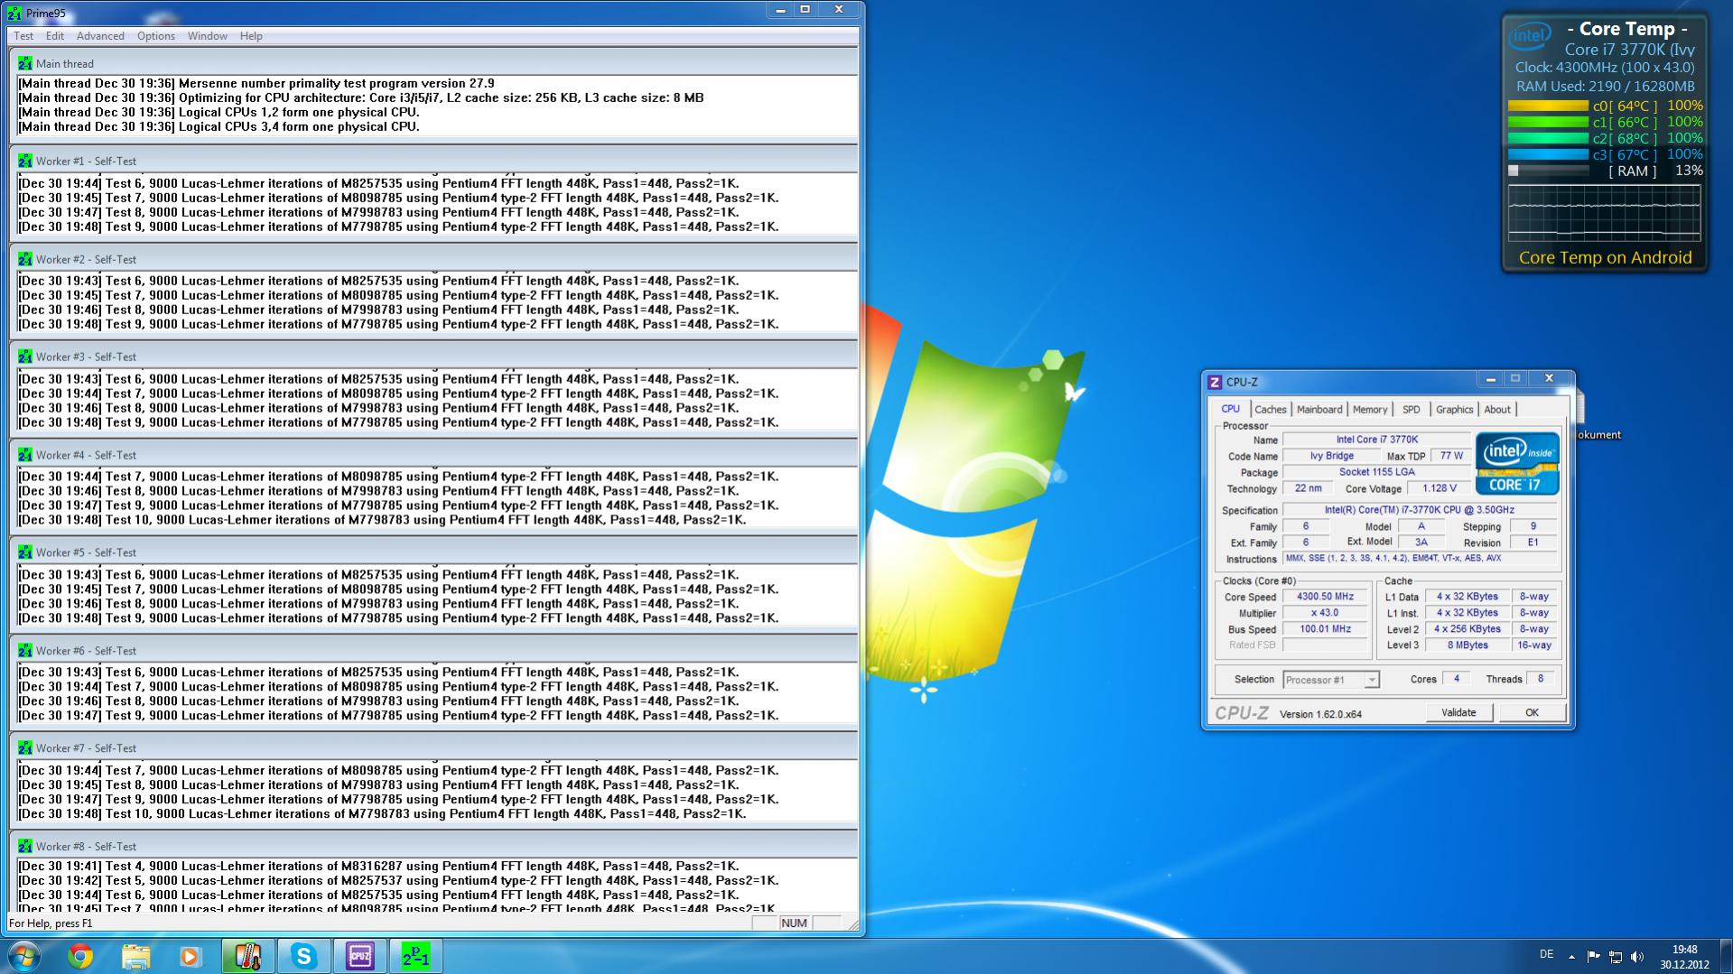Switch to the Memory tab in CPU-Z
1733x974 pixels.
coord(1369,410)
